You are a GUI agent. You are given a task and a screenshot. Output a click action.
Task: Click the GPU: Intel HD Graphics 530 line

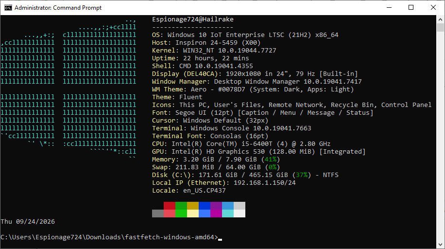click(x=259, y=152)
